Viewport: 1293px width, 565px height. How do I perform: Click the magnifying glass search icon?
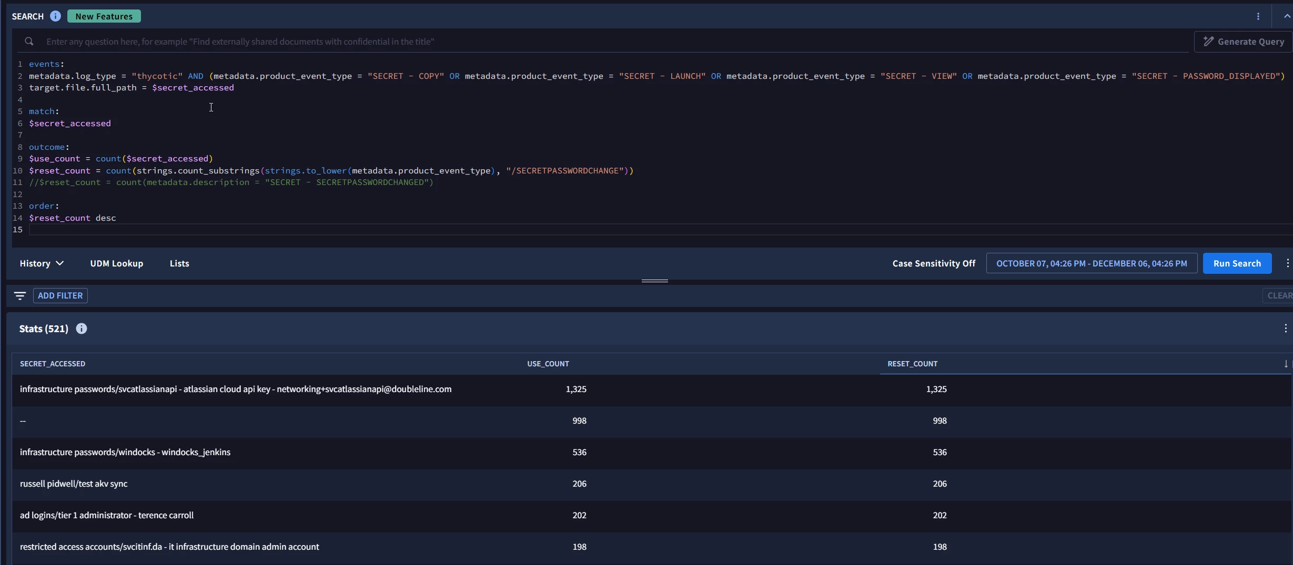[29, 42]
